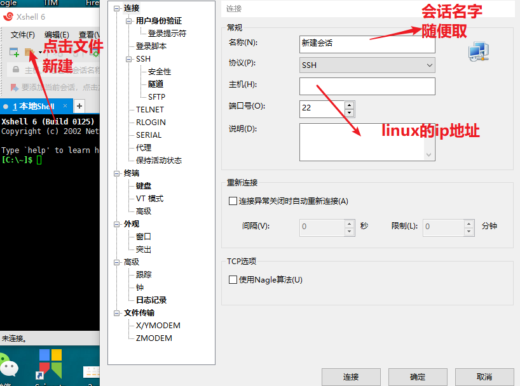520x386 pixels.
Task: Click the 主机 host input field
Action: pyautogui.click(x=367, y=86)
